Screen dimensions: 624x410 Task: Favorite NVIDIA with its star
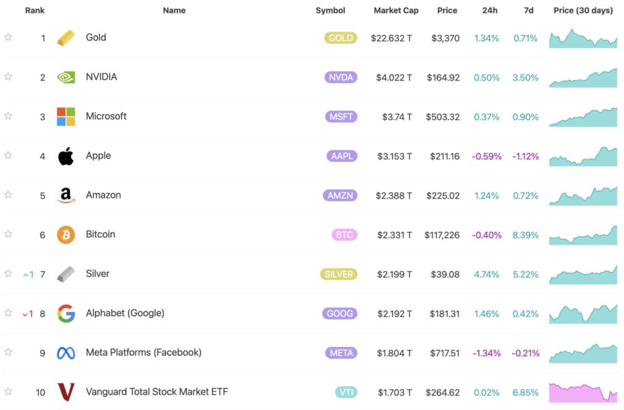tap(8, 76)
